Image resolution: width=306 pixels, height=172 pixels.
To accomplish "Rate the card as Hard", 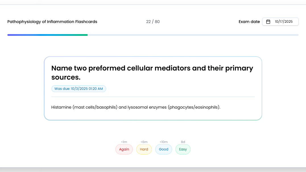I will (x=144, y=149).
